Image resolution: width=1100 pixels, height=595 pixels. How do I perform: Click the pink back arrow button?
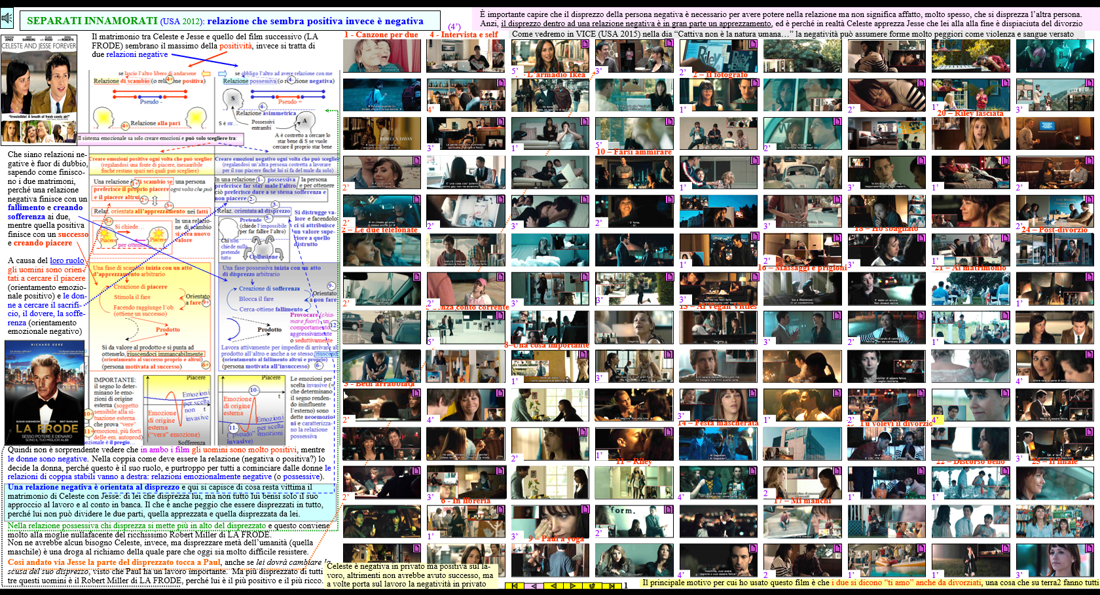click(532, 586)
